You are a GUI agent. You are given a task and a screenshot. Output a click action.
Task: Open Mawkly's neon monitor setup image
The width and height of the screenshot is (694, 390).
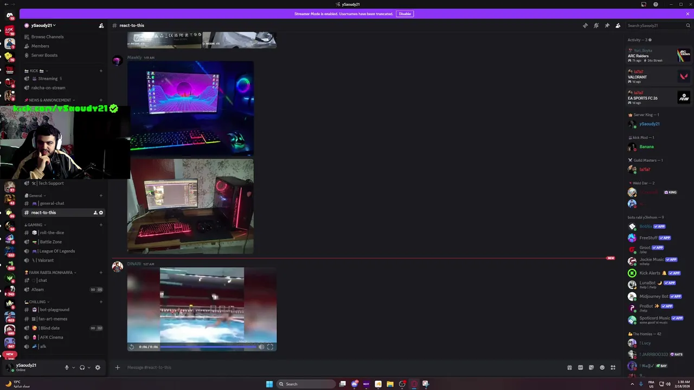(x=190, y=108)
